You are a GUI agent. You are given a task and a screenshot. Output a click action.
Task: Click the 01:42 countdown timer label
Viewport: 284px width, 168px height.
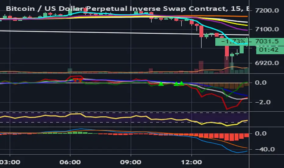[268, 49]
